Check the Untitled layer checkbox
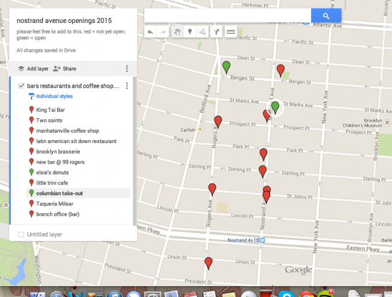The image size is (392, 297). [x=21, y=234]
